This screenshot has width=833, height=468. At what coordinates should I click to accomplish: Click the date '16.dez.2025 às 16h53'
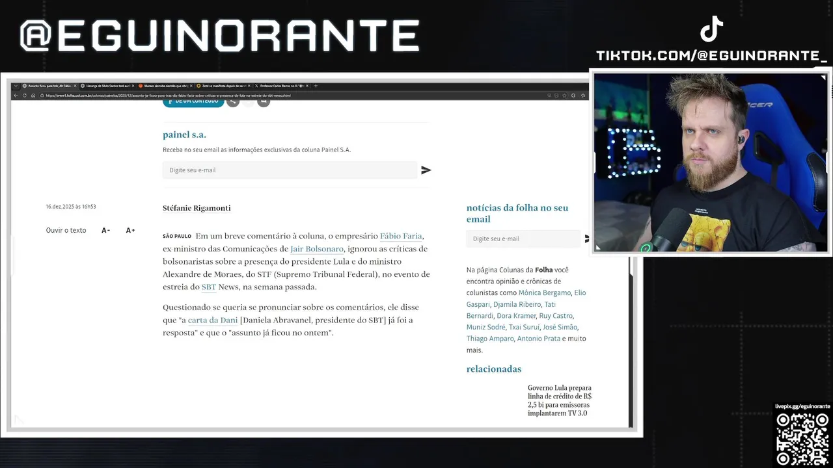point(71,207)
